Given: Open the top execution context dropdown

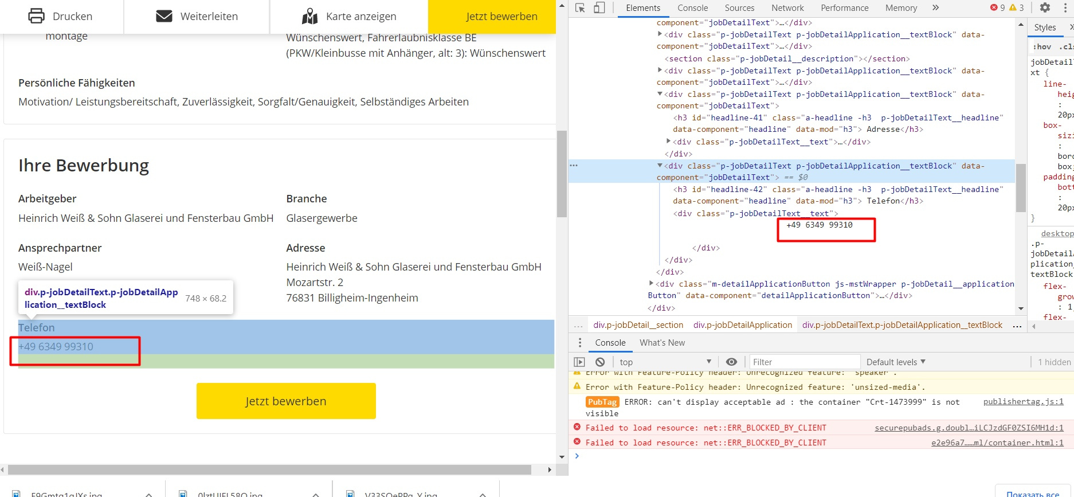Looking at the screenshot, I should click(665, 362).
